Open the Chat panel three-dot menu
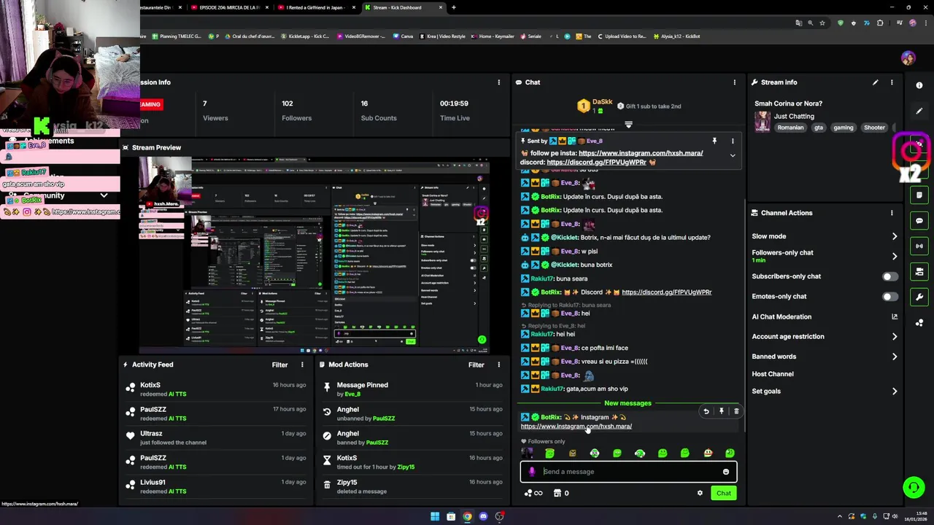Image resolution: width=934 pixels, height=525 pixels. 735,82
